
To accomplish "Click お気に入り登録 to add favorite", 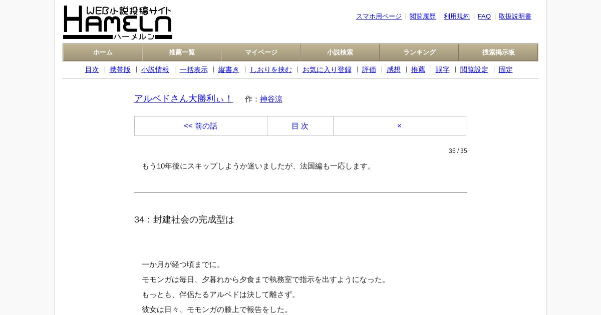I will click(327, 69).
